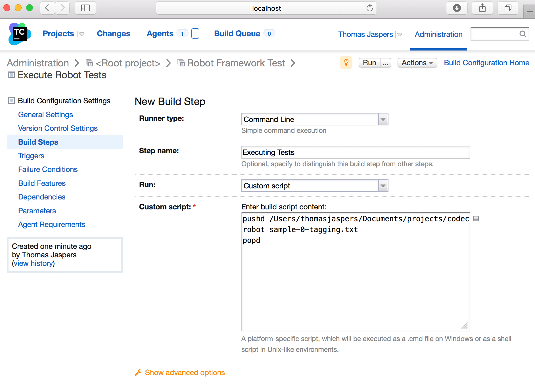
Task: Click the view history link
Action: point(34,263)
